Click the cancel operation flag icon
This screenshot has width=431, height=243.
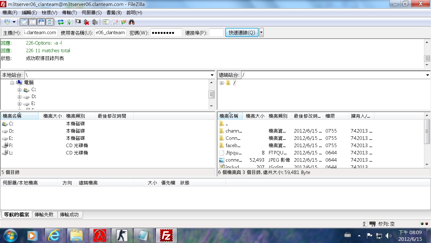click(78, 22)
